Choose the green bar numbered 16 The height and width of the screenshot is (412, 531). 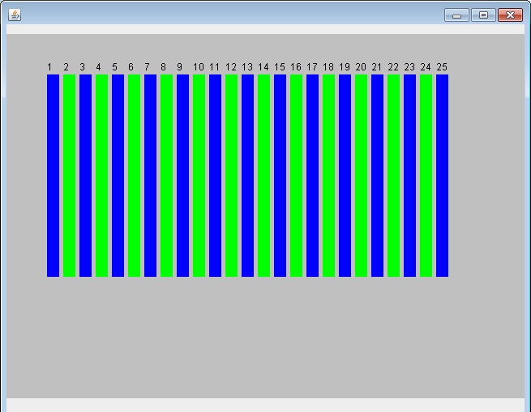[x=296, y=175]
